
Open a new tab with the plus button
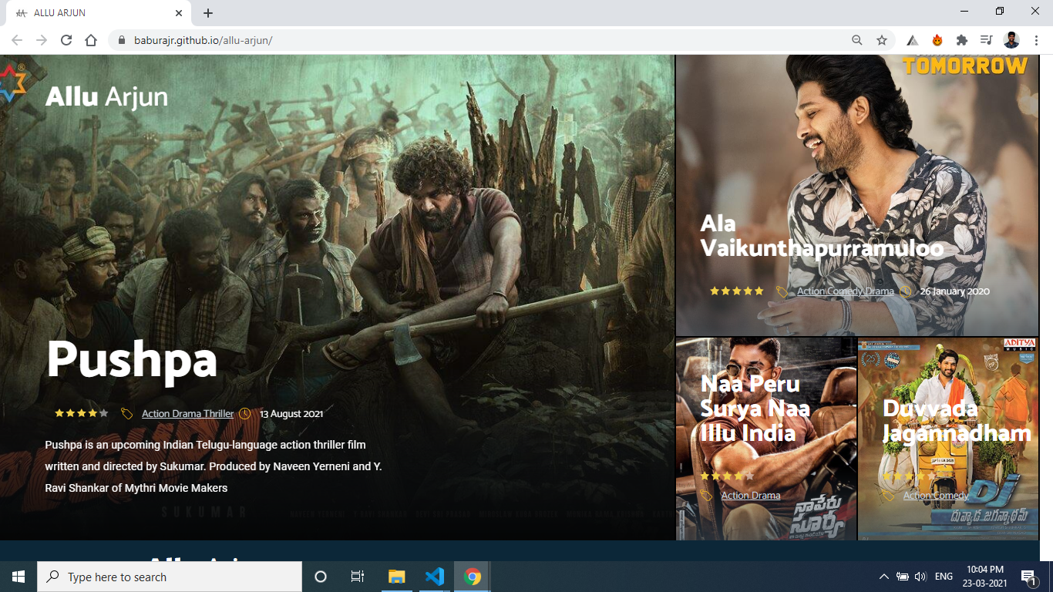click(208, 13)
